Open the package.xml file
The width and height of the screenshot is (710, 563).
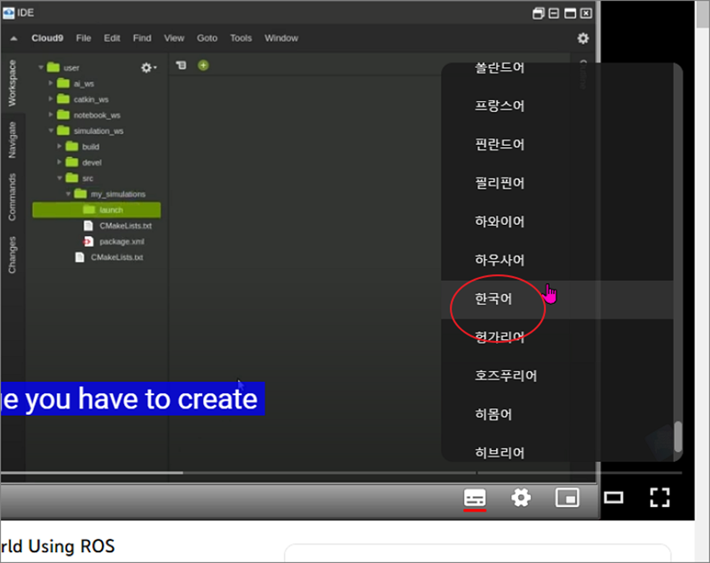122,241
